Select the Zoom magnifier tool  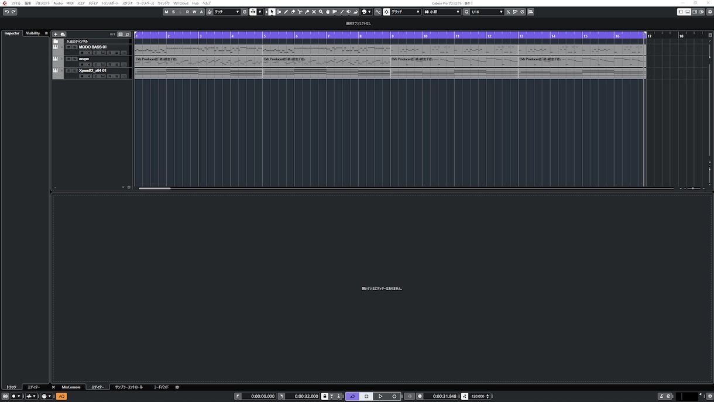[x=321, y=12]
